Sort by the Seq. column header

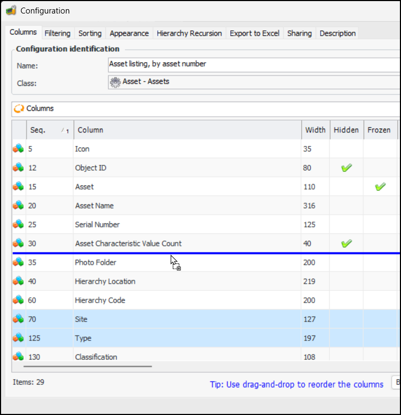coord(49,130)
